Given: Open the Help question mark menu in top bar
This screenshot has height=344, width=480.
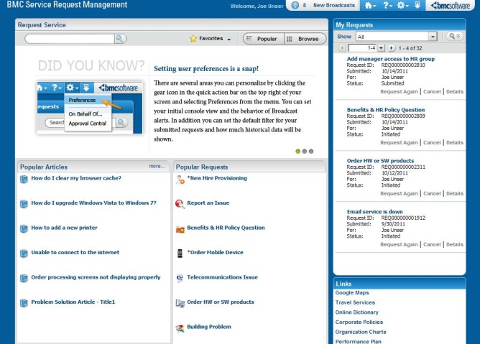Looking at the screenshot, I should (x=388, y=5).
